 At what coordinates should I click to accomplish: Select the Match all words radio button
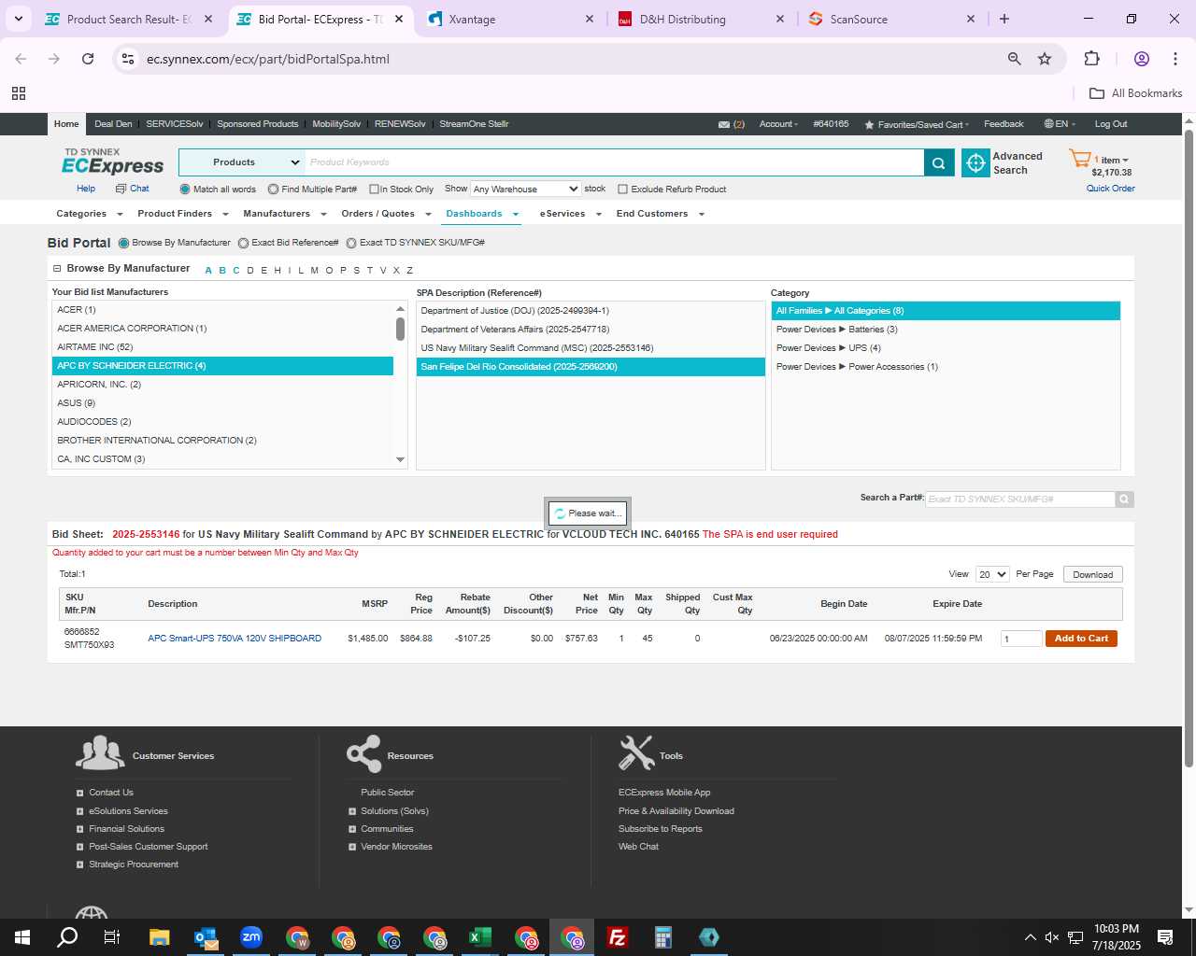pos(185,189)
